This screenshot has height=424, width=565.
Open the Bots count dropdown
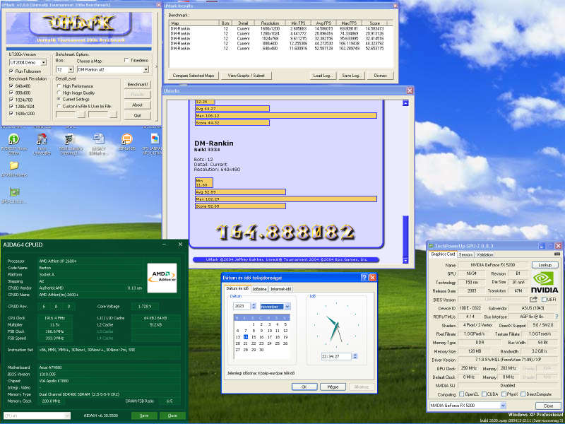coord(71,69)
